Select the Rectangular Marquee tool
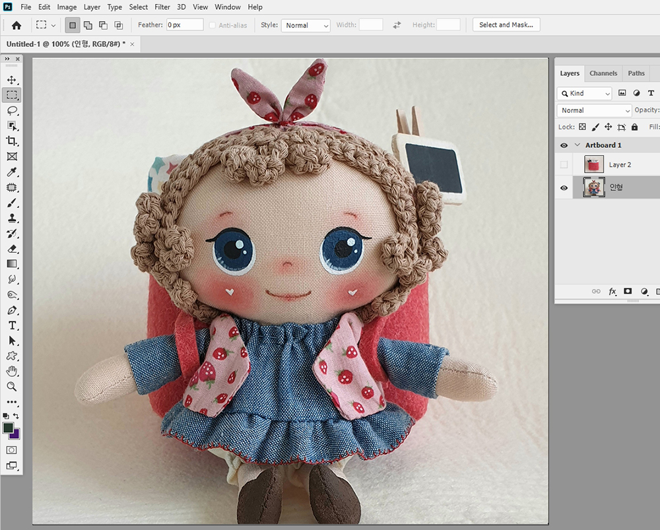 coord(12,95)
